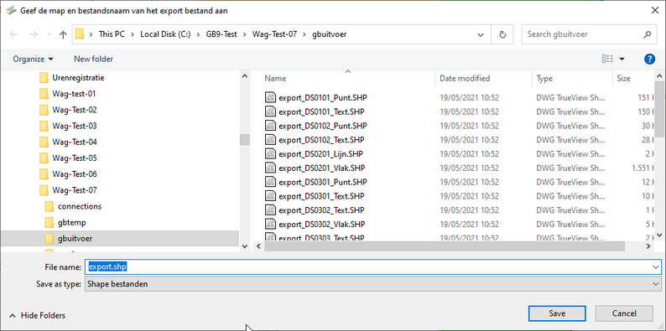
Task: Click Local Disk (C:) breadcrumb
Action: tap(165, 34)
